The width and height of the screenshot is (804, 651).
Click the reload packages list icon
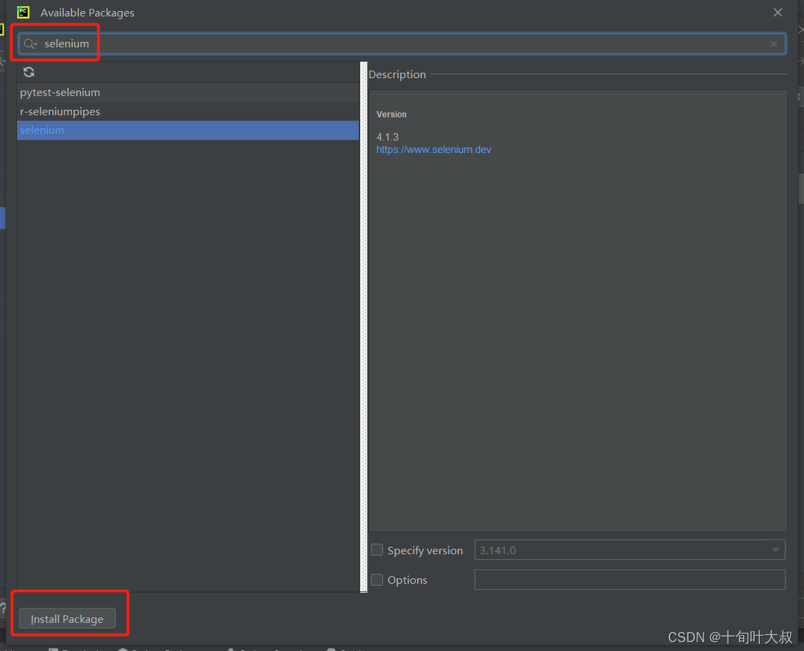[x=29, y=72]
